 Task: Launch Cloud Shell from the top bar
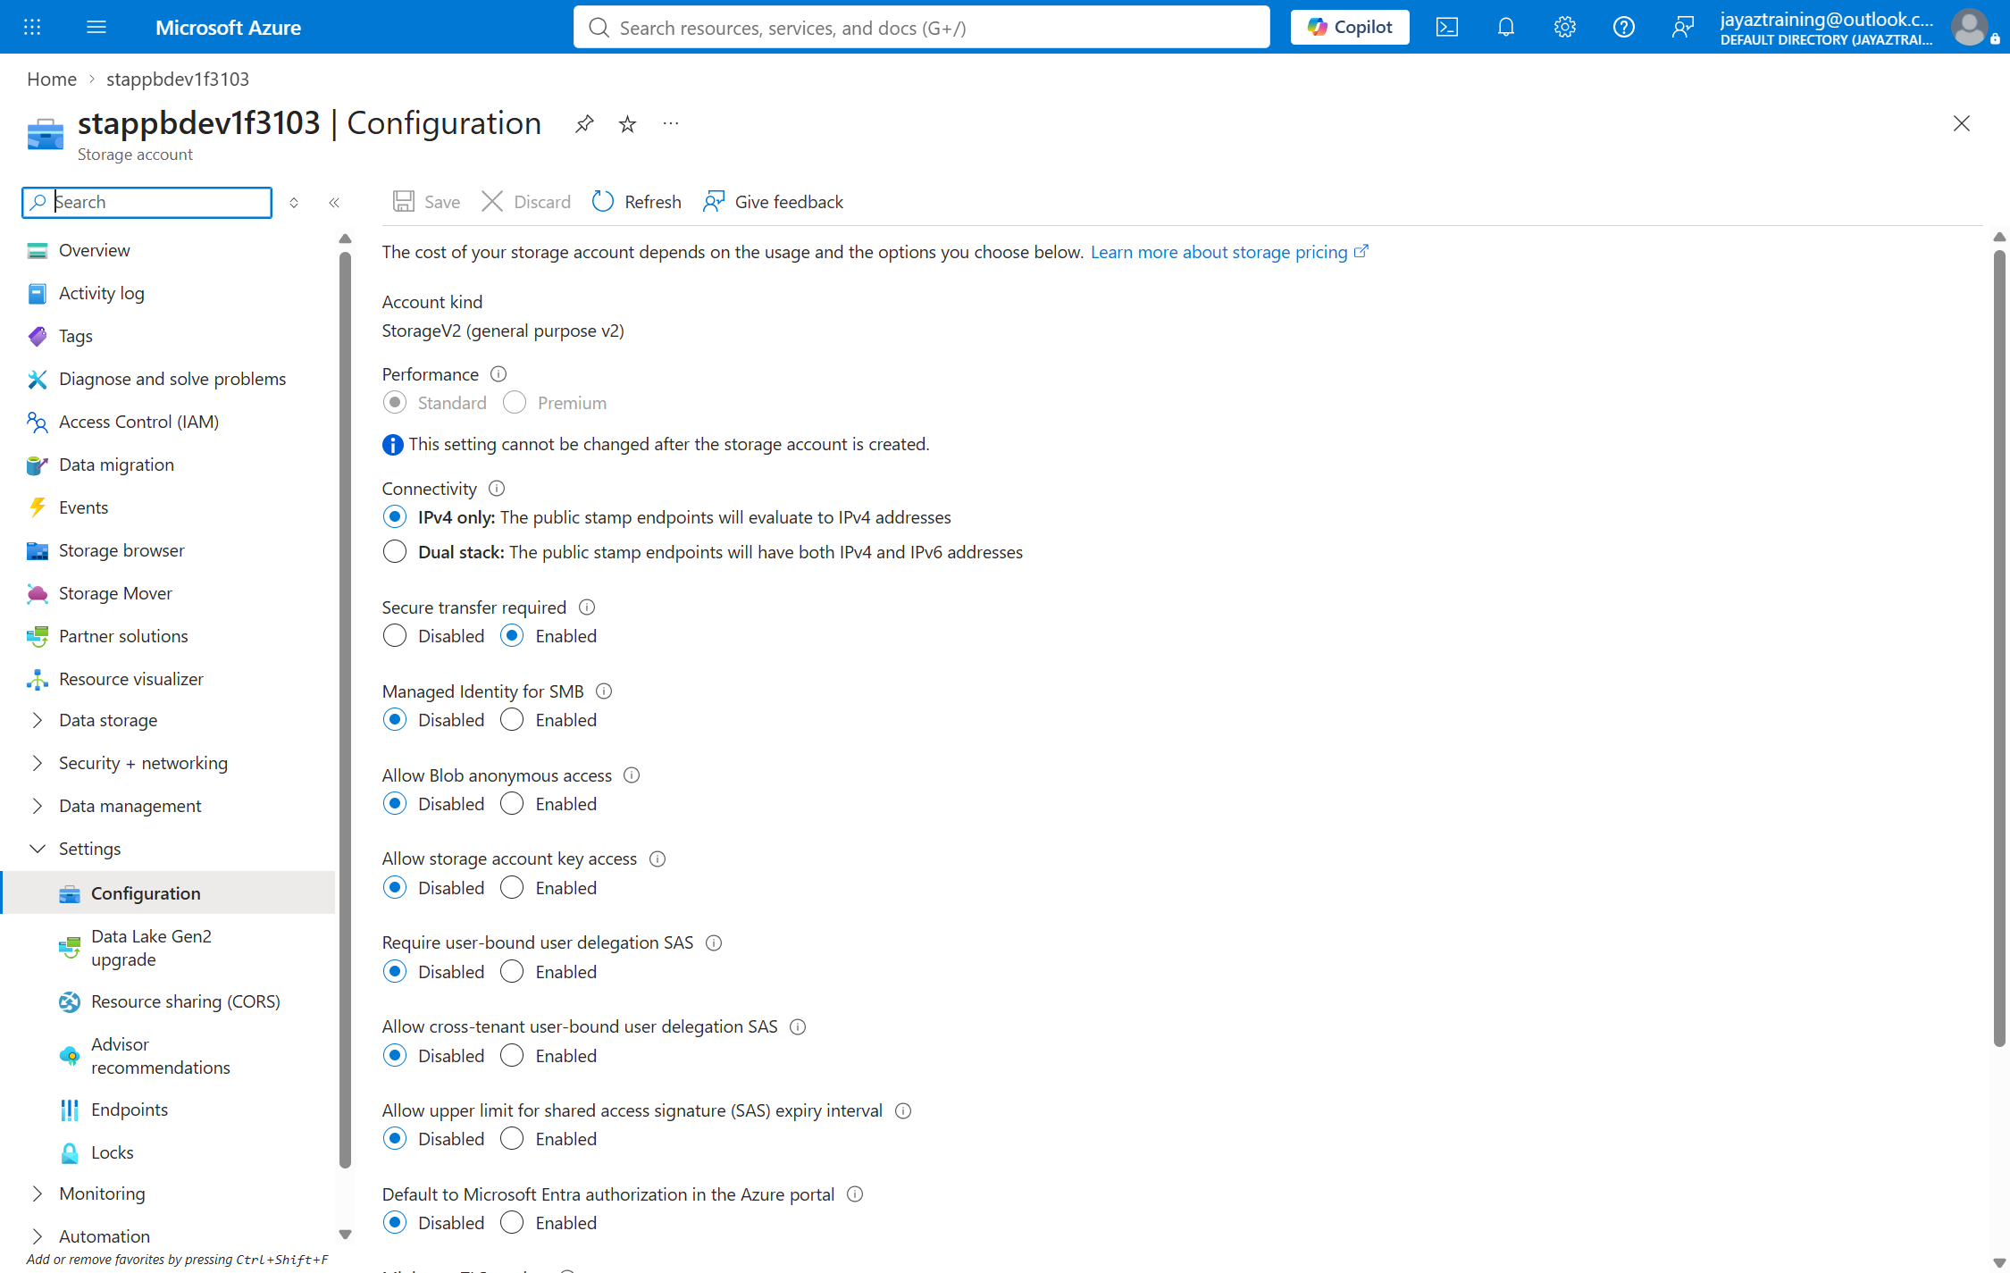point(1447,27)
